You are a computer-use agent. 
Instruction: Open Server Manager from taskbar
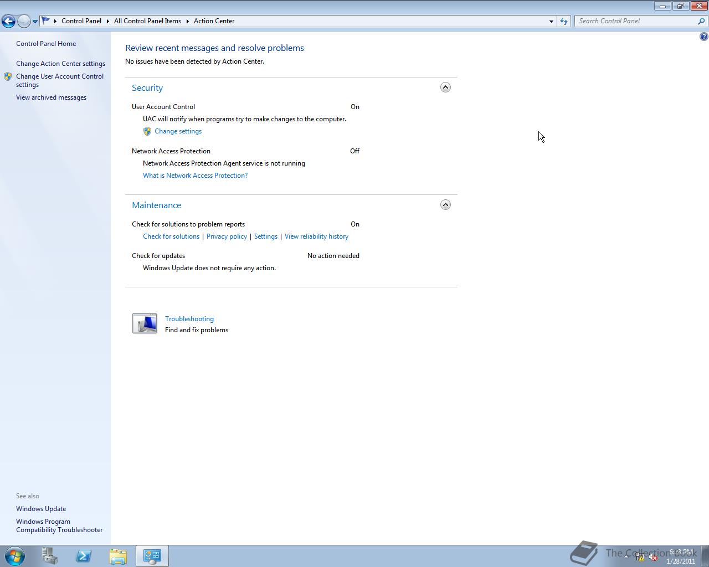pos(50,556)
